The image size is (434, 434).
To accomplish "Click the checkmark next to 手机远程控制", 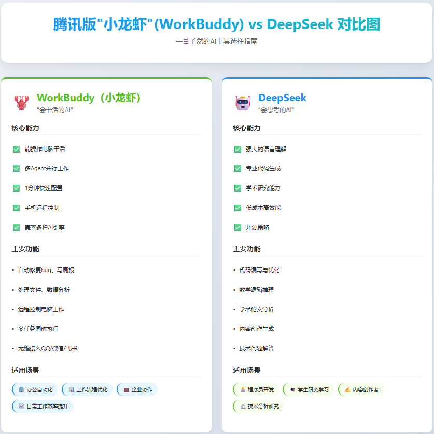I will pos(16,208).
